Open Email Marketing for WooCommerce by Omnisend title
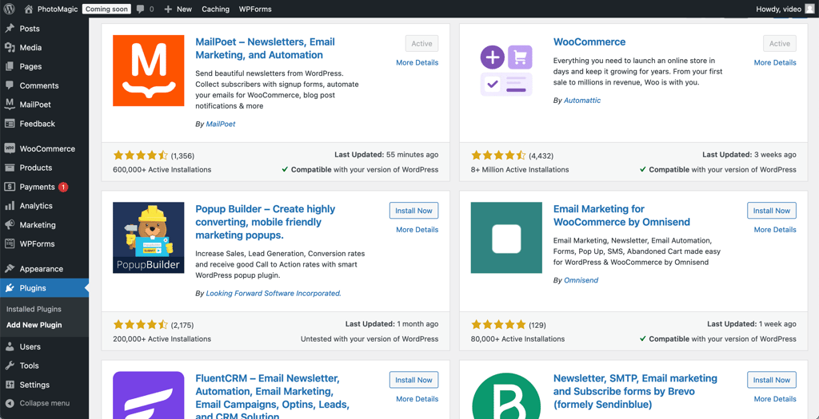The height and width of the screenshot is (419, 819). tap(621, 215)
